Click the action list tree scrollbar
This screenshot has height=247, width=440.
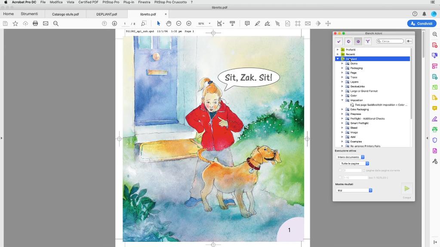411,84
